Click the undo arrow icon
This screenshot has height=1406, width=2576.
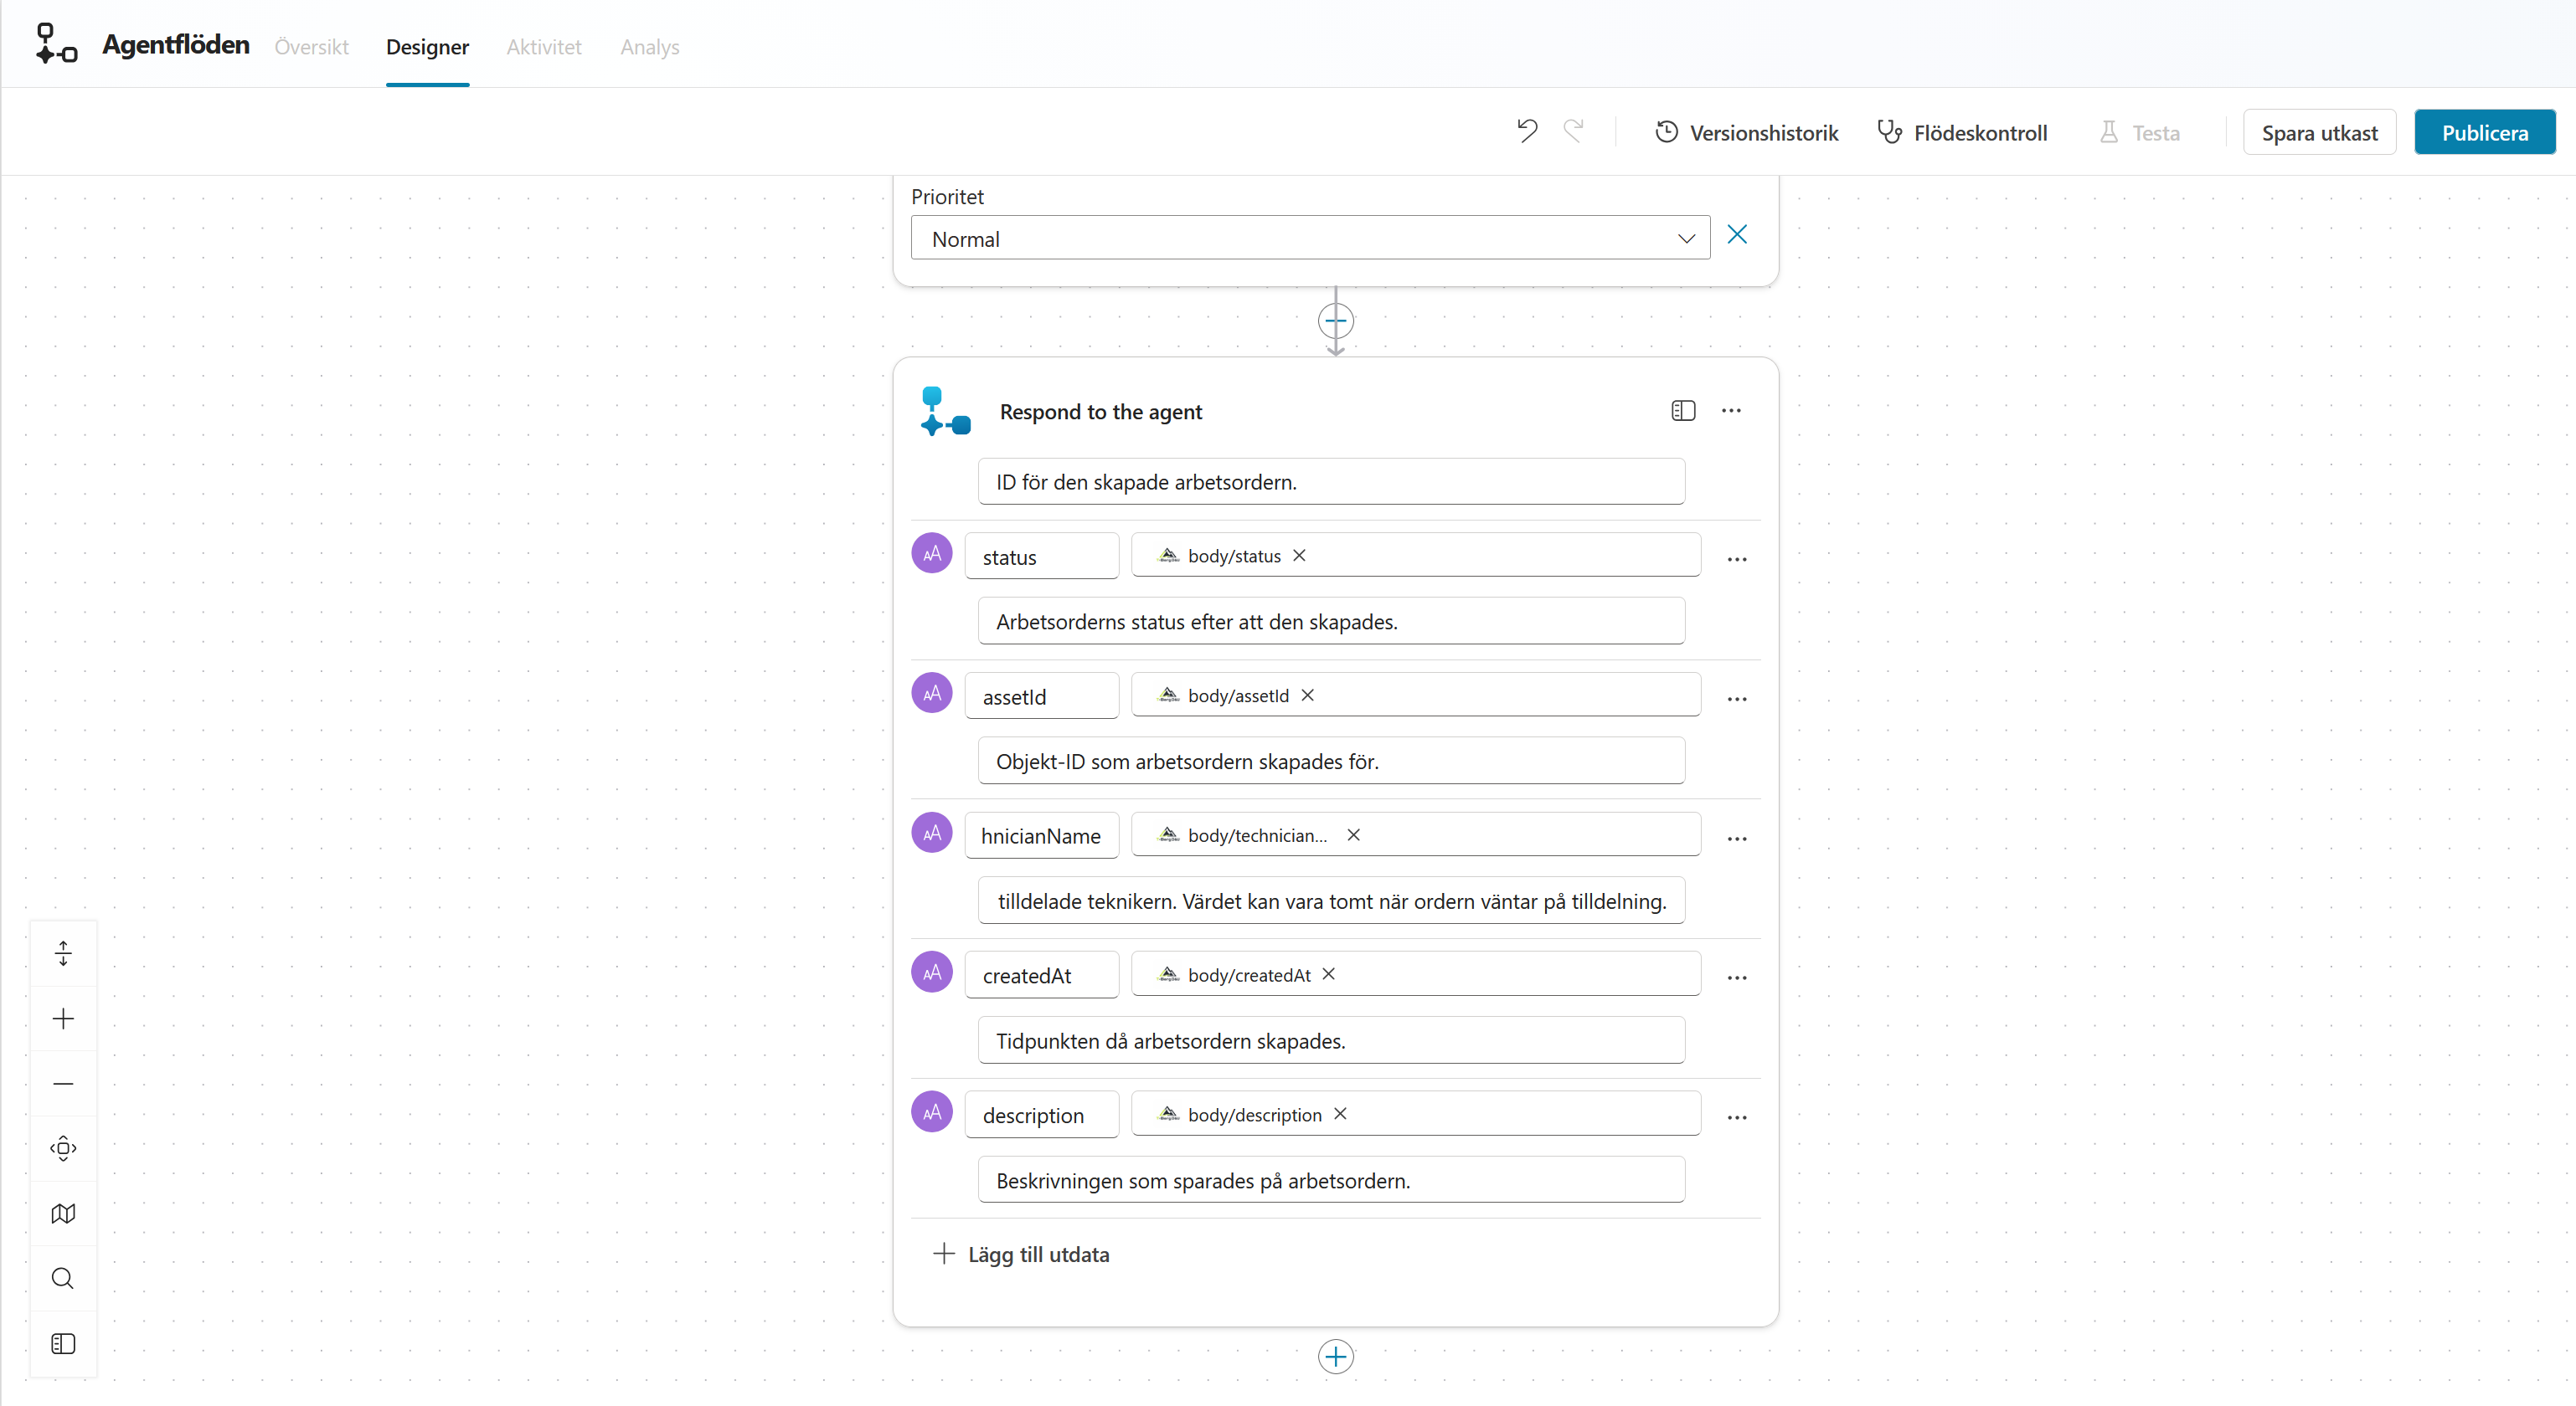coord(1527,132)
